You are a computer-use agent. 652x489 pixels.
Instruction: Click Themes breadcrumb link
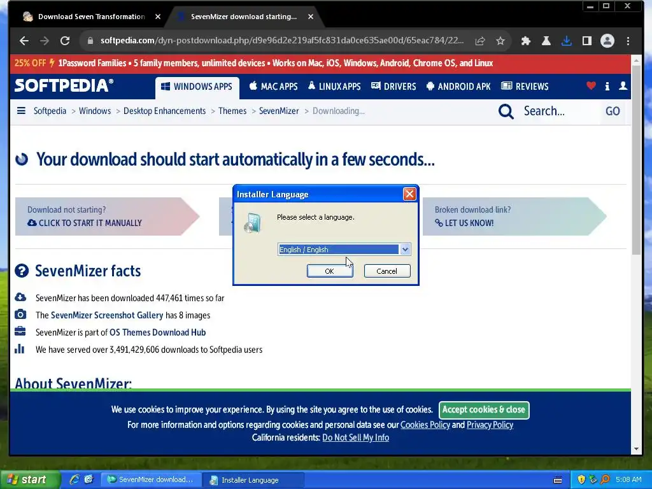(232, 111)
